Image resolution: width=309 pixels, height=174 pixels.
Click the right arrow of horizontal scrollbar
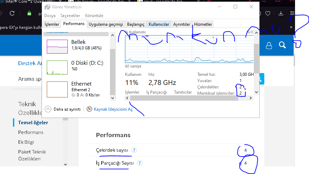pos(250,98)
